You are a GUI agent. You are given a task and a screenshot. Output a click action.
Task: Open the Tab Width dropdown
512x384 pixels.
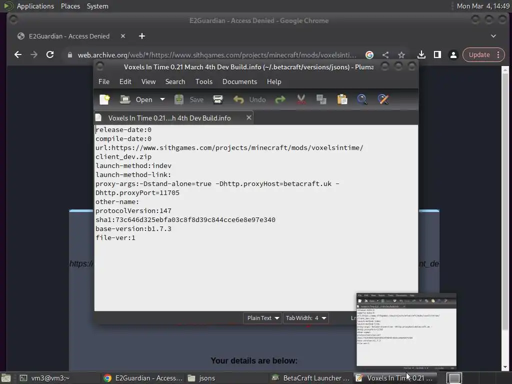(305, 318)
